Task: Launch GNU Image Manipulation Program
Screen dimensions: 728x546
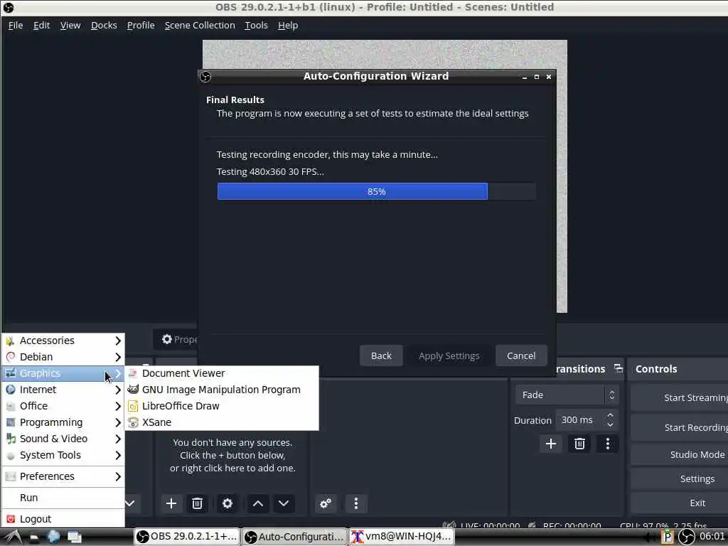Action: [x=222, y=390]
